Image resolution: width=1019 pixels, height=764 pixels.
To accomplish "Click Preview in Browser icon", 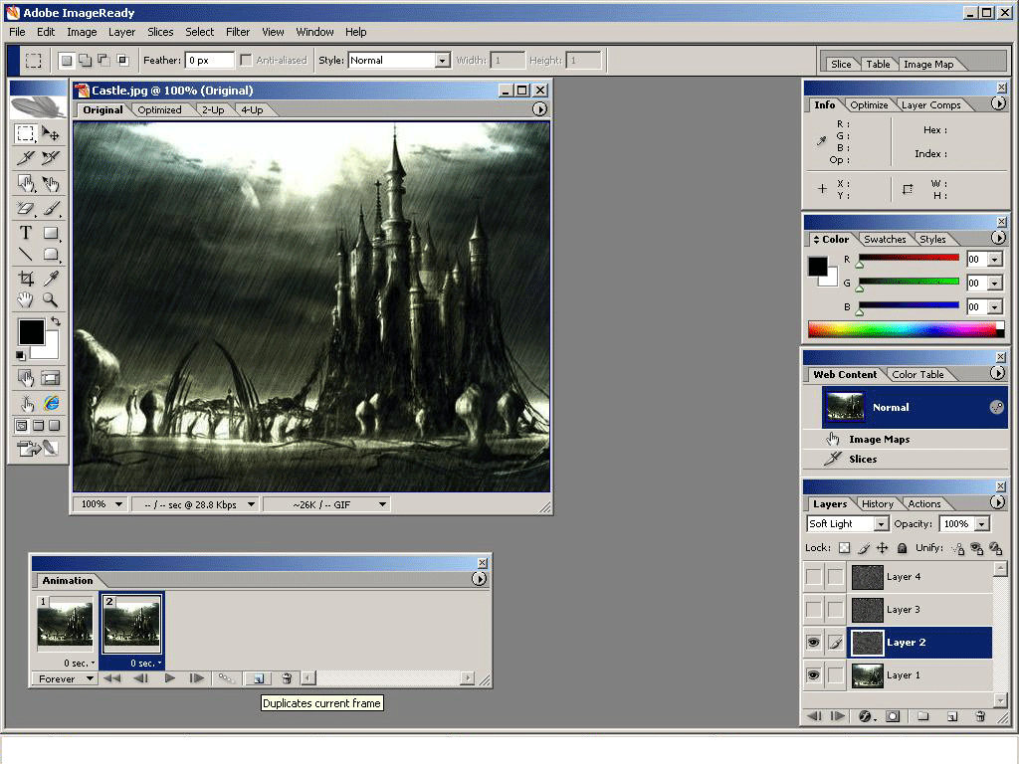I will [x=51, y=403].
